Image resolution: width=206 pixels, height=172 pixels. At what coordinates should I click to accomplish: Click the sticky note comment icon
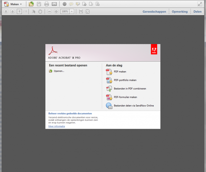[x=71, y=4]
